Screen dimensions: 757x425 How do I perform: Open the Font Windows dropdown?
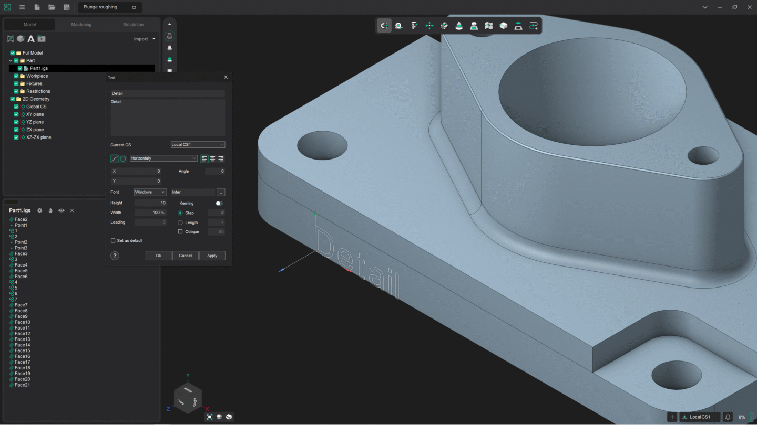click(x=149, y=192)
